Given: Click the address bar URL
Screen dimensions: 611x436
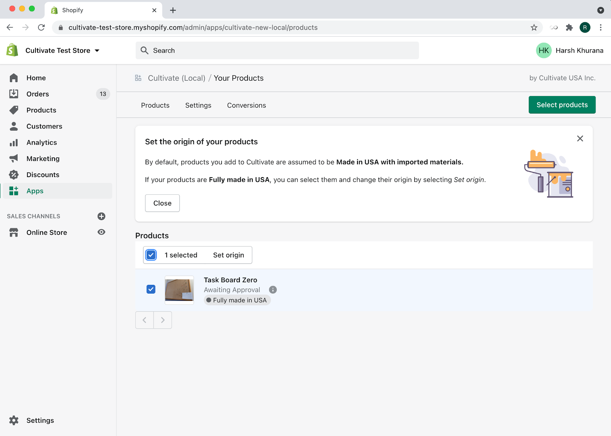Looking at the screenshot, I should click(193, 27).
